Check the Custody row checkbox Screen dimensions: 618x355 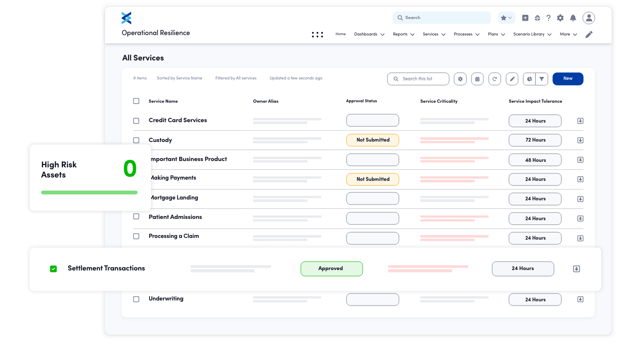pos(136,140)
